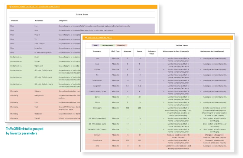243x158 pixels.
Task: Click the Reference Value column header
Action: (x=152, y=52)
